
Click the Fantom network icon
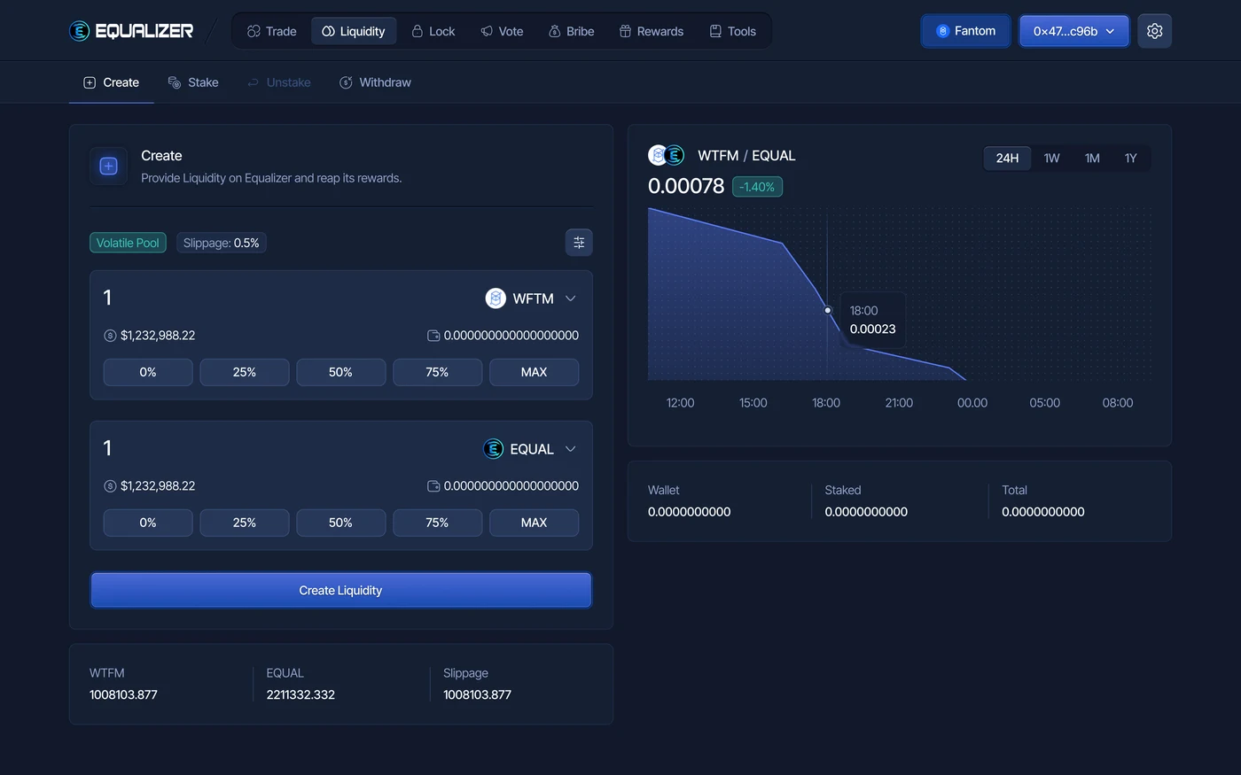coord(942,31)
